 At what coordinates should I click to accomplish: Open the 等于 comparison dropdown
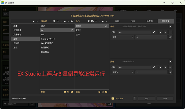(123, 37)
